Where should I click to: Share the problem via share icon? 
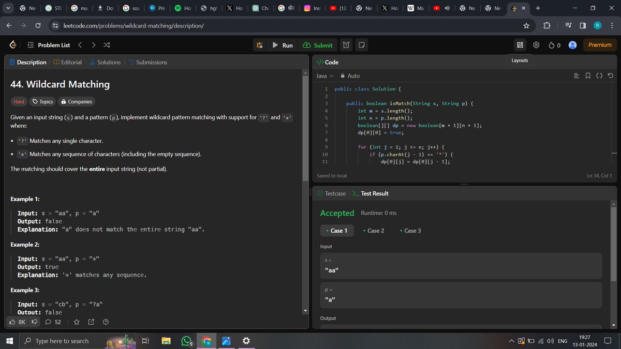[x=91, y=322]
